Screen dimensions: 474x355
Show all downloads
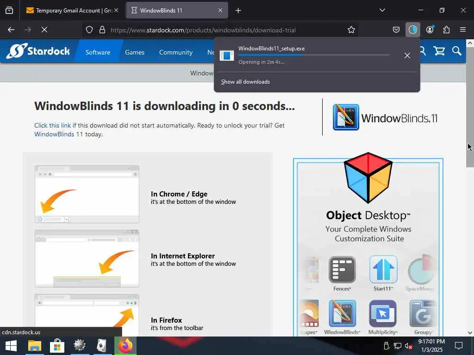[x=245, y=82]
